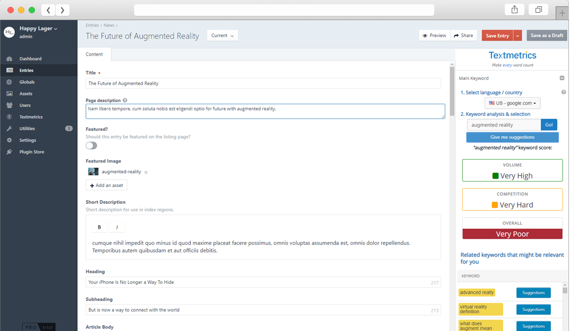Click the Users group icon

pyautogui.click(x=10, y=105)
